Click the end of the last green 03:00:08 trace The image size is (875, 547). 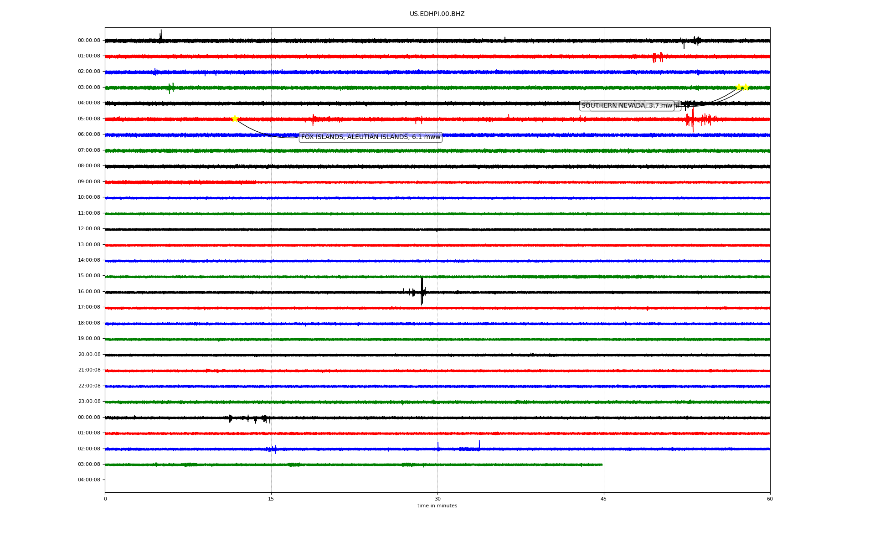point(602,464)
